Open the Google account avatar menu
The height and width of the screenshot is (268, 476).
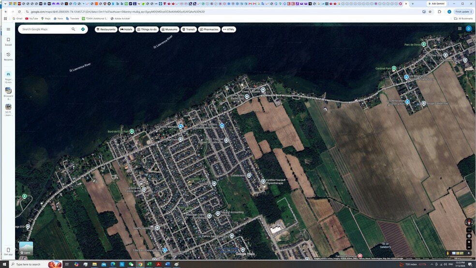pyautogui.click(x=468, y=29)
